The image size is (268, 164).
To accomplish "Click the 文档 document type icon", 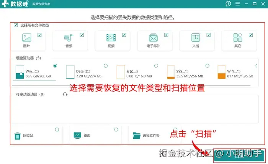I will coord(195,38).
